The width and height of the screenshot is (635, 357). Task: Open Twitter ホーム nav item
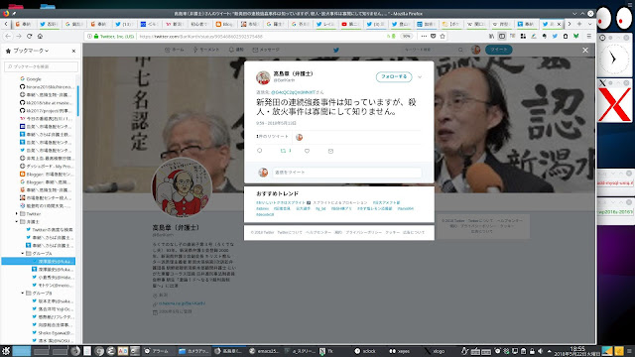tap(175, 50)
